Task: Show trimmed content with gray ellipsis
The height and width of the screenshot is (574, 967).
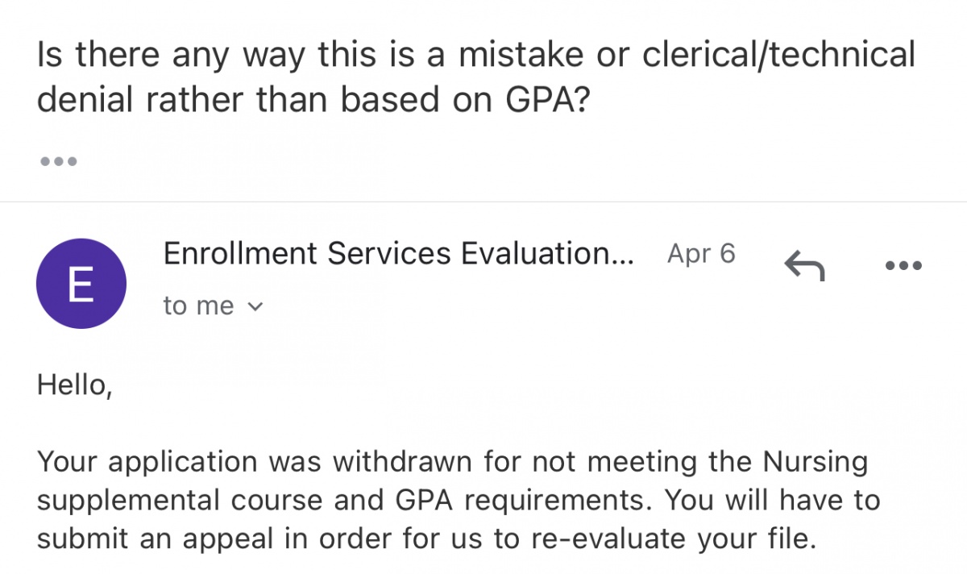Action: (58, 161)
